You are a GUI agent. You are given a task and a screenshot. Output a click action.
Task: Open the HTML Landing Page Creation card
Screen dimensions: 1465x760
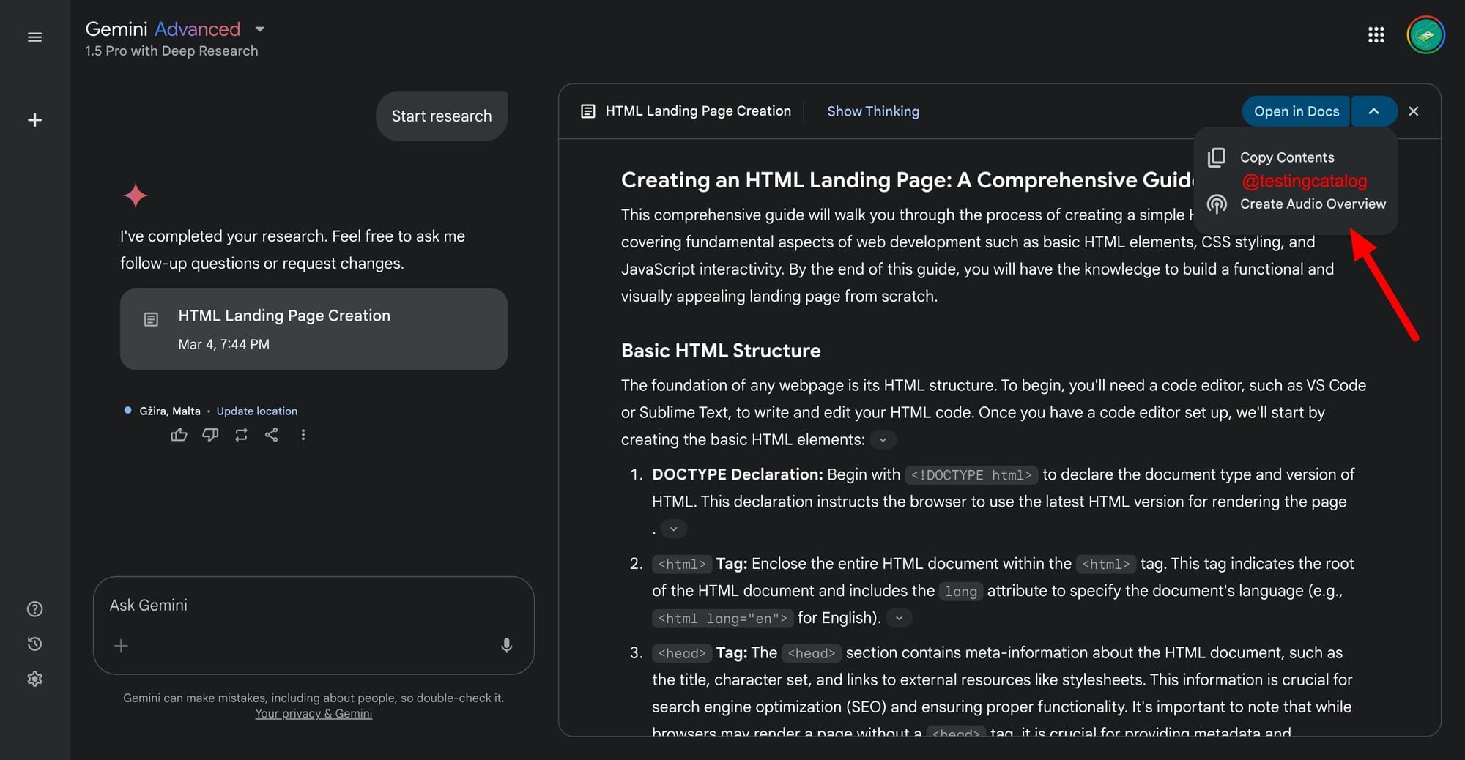tap(314, 329)
